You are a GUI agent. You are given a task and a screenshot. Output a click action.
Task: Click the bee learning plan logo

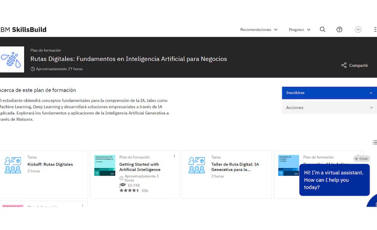[x=11, y=59]
